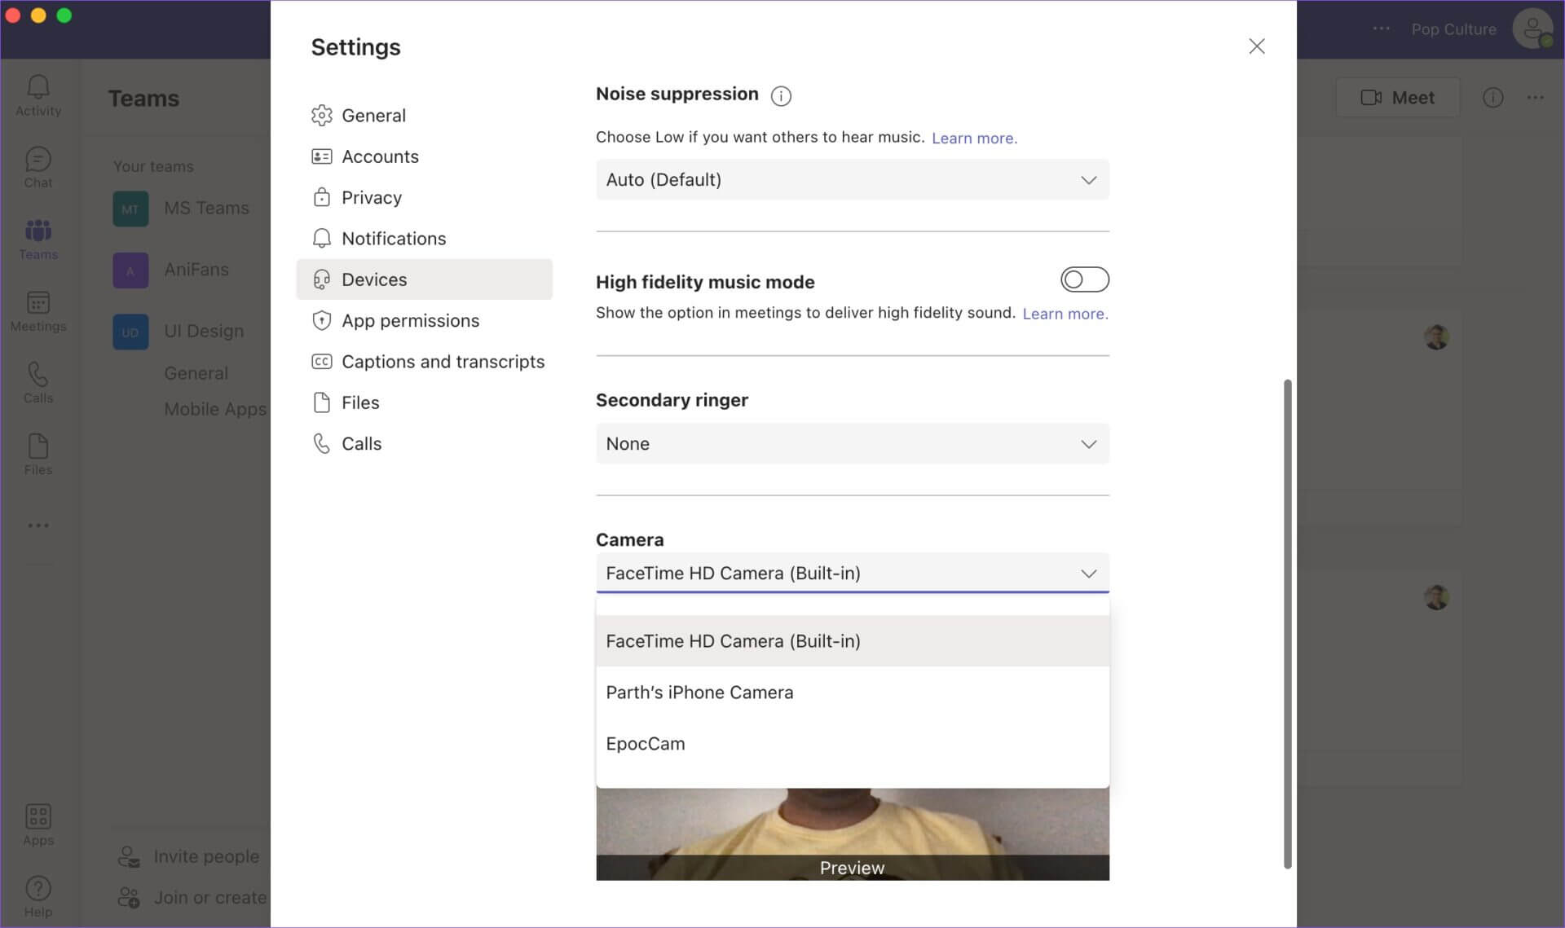Open channel info icon next to Meet
Screen dimensions: 1565x928
(1492, 98)
